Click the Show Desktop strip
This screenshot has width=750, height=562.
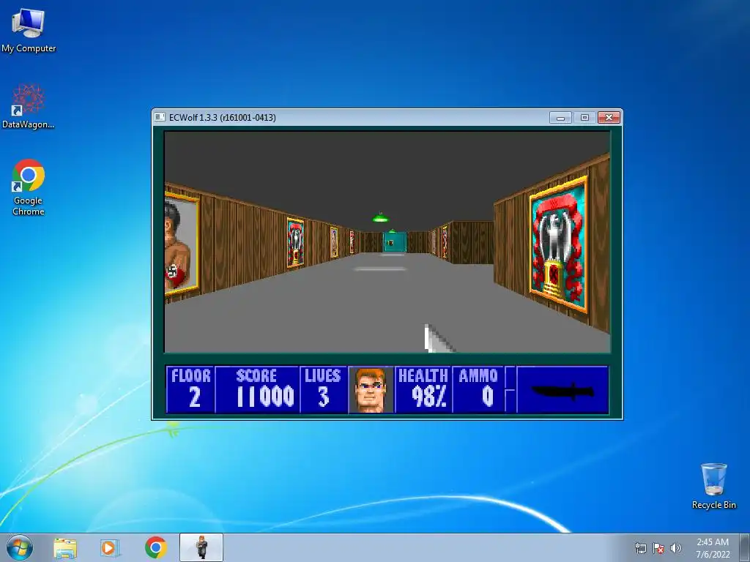tap(745, 547)
